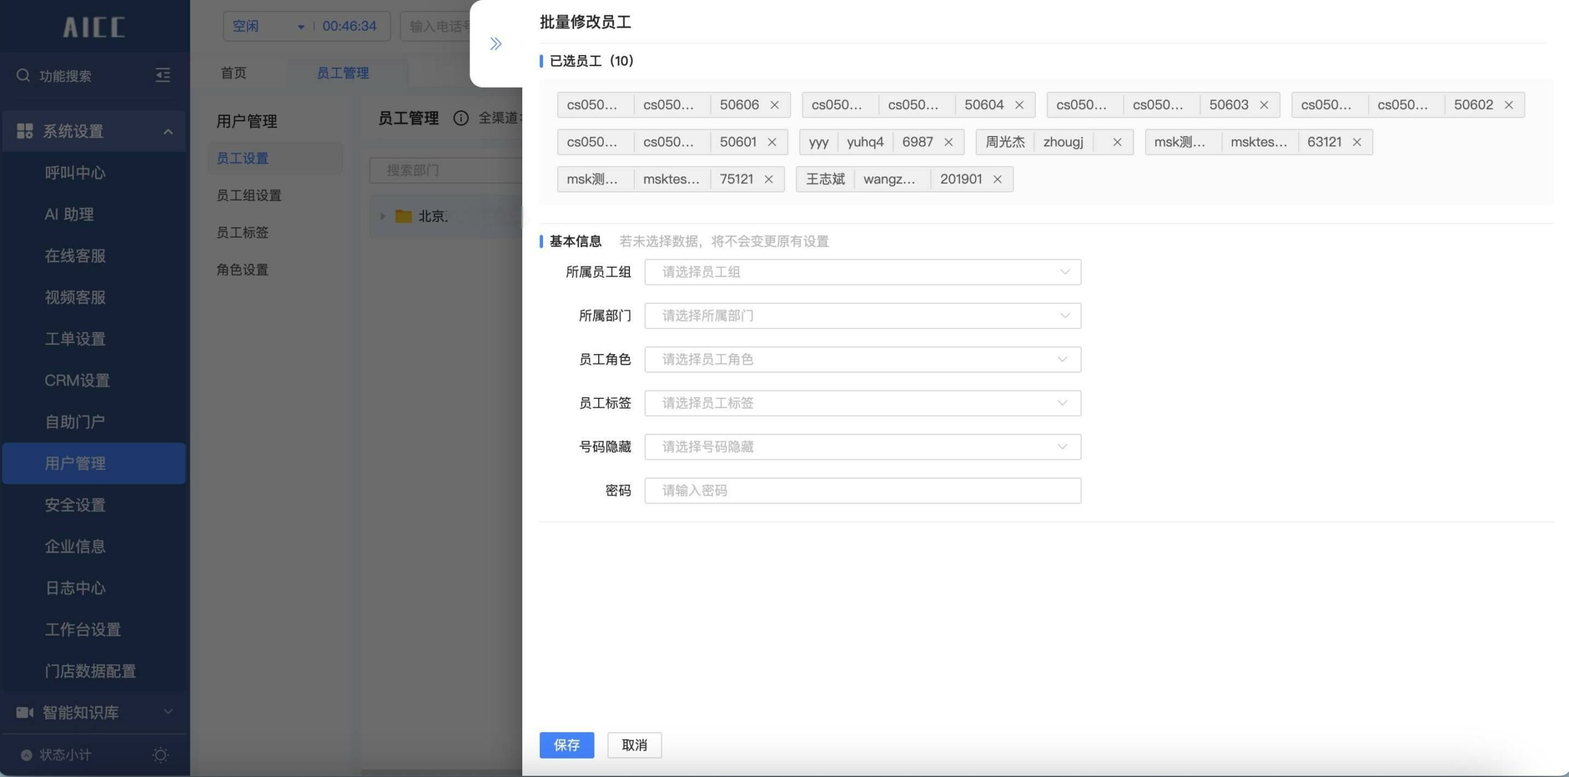Click the theme brightness sun icon

point(161,755)
